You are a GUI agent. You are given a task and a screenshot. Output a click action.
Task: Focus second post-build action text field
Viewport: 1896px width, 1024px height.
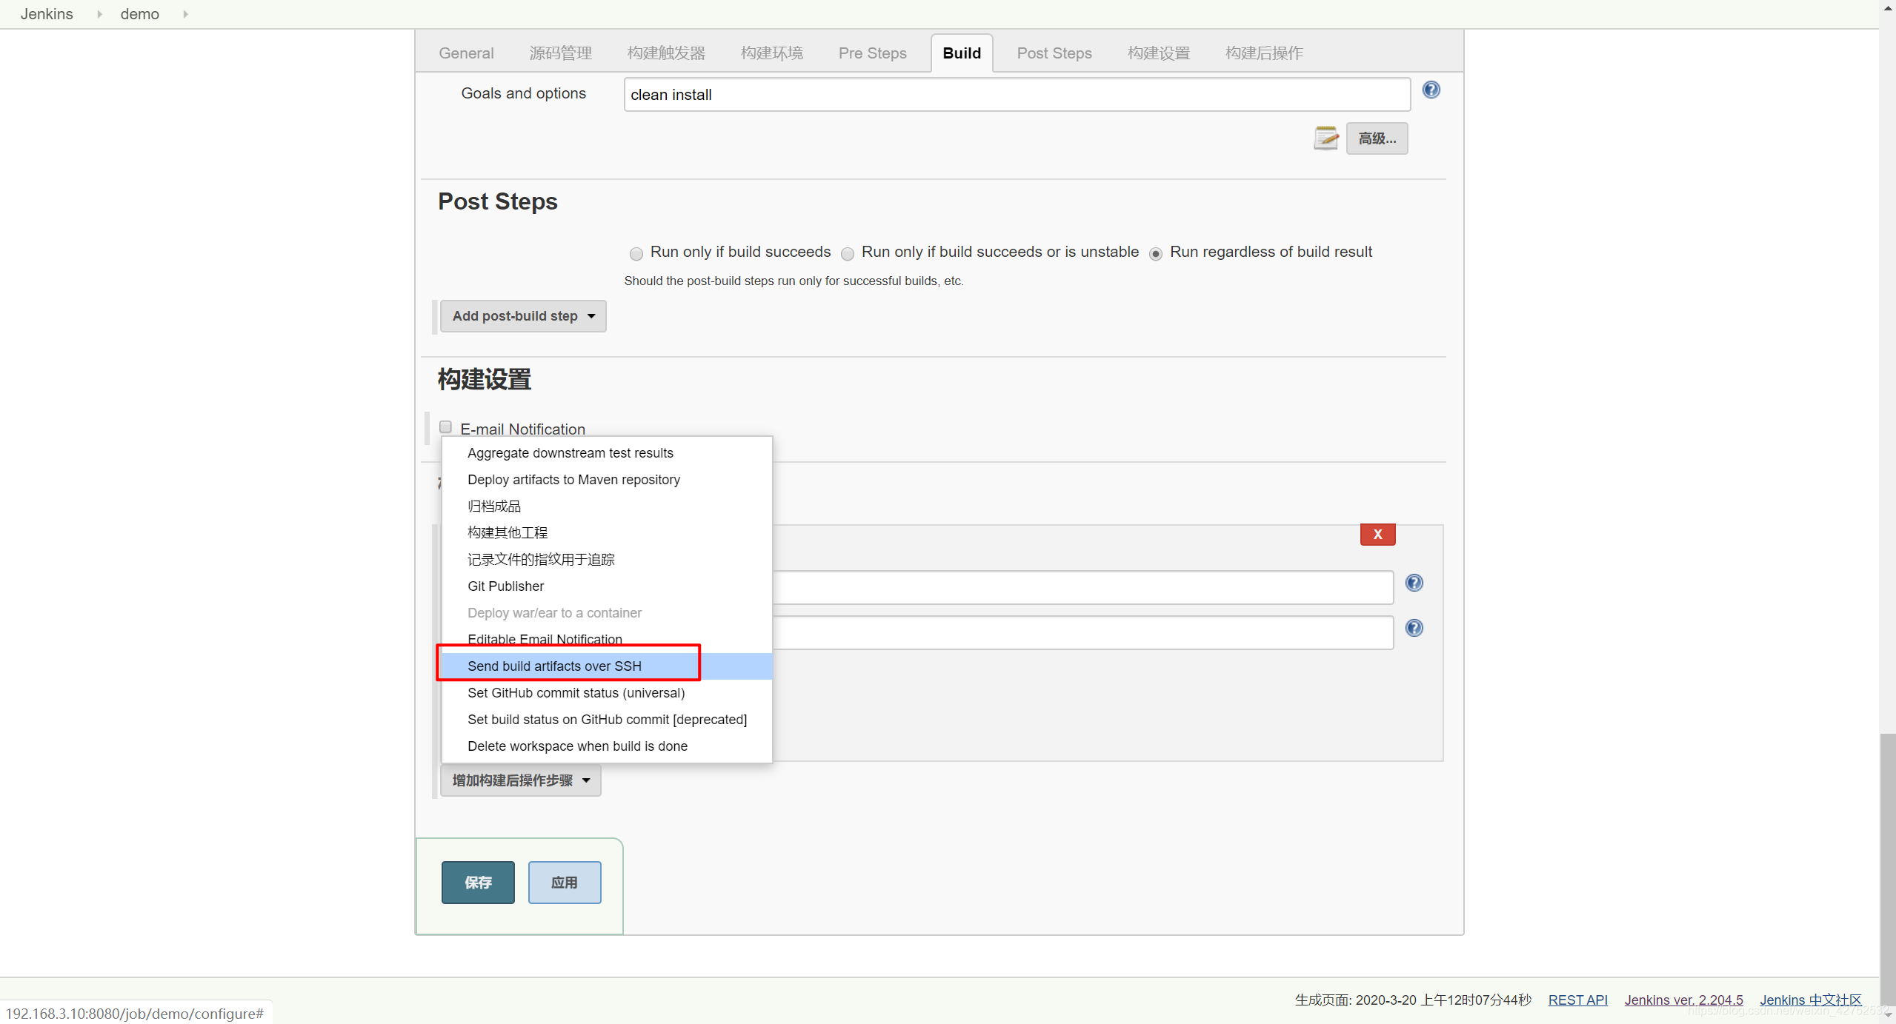1082,632
